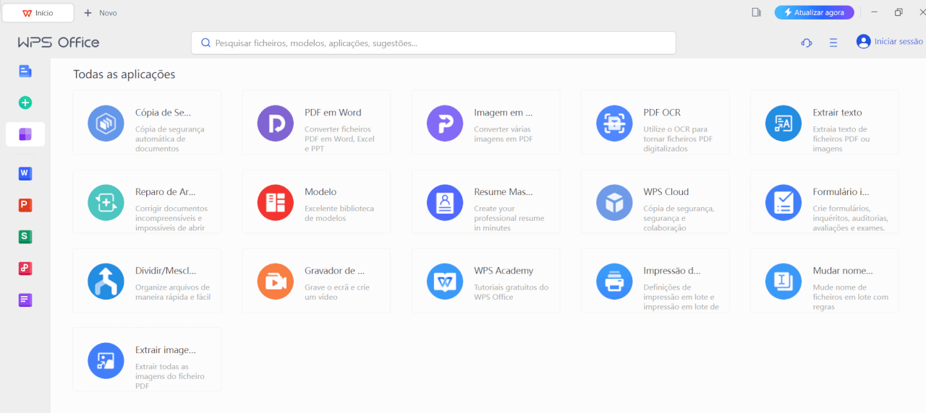926x413 pixels.
Task: Launch the PDF em Word converter icon
Action: (276, 123)
